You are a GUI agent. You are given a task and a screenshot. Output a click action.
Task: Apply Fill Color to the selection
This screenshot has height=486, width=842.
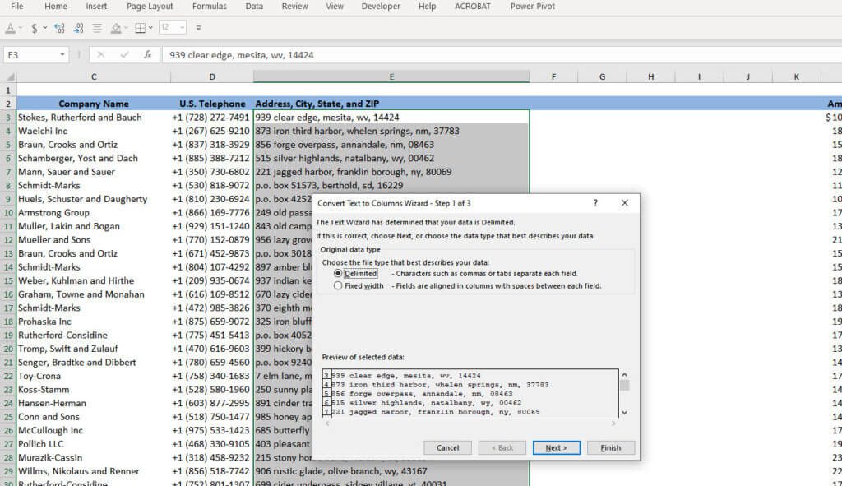click(x=114, y=29)
